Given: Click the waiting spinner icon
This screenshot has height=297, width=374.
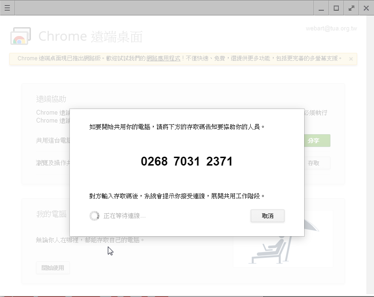Looking at the screenshot, I should 95,216.
